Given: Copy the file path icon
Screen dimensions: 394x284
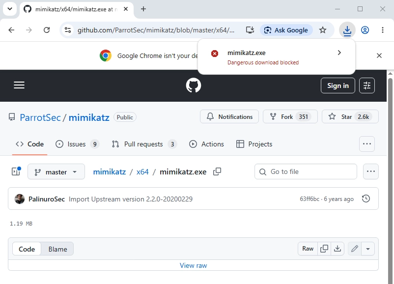Looking at the screenshot, I should (217, 171).
